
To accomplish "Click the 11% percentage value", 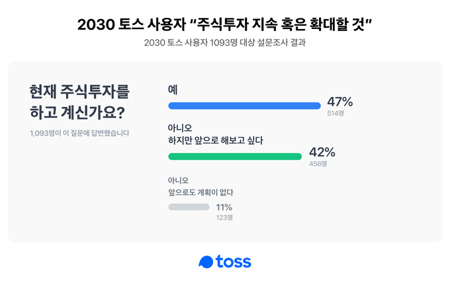I will 224,207.
